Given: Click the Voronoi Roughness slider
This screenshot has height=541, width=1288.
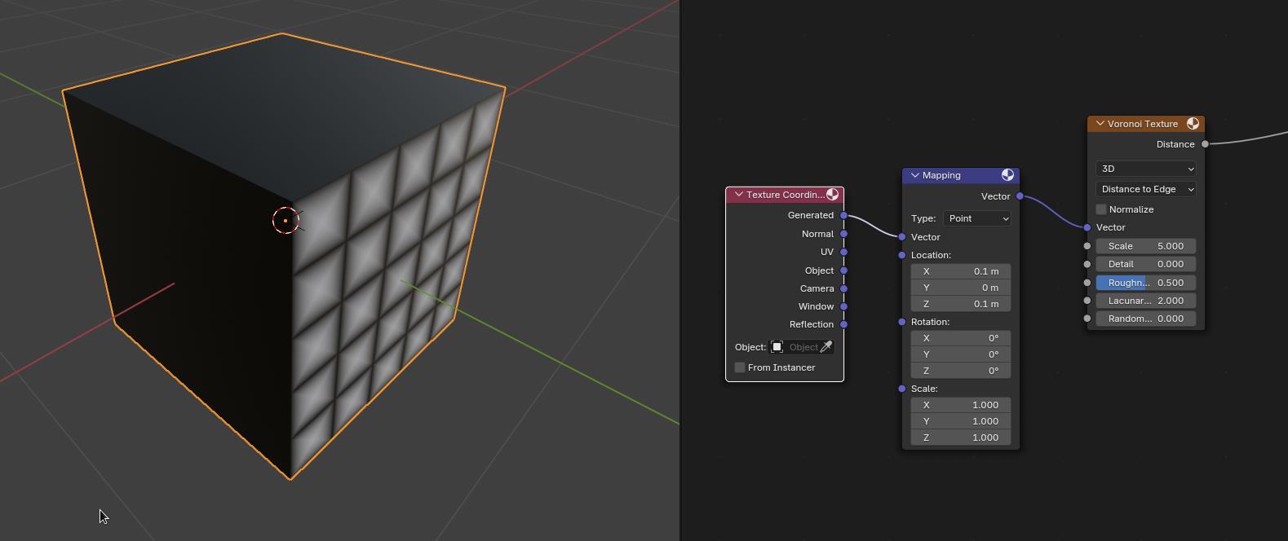Looking at the screenshot, I should click(x=1146, y=283).
